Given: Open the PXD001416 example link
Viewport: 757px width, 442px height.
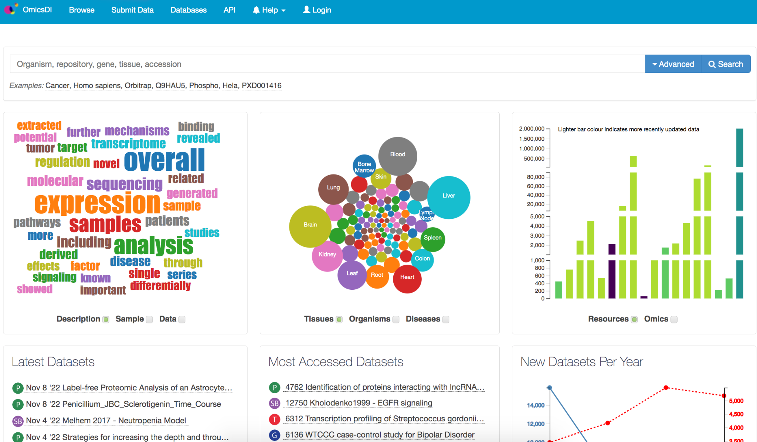Looking at the screenshot, I should pyautogui.click(x=262, y=85).
